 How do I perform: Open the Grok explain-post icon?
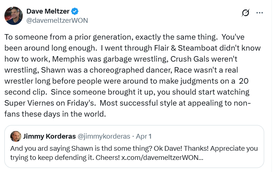pos(245,13)
